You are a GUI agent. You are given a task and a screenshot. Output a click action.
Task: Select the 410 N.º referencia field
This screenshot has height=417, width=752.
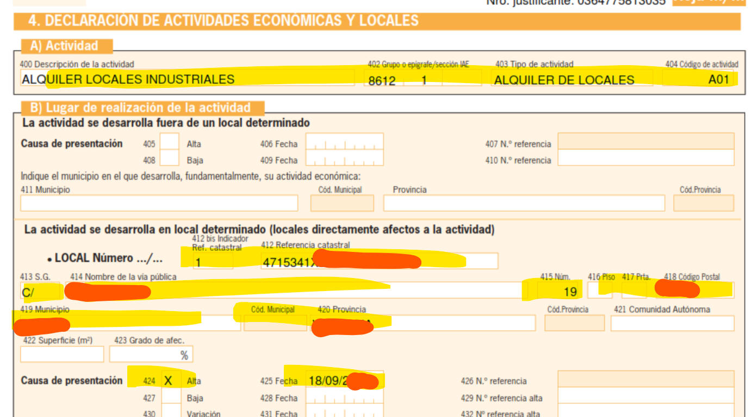tap(646, 158)
